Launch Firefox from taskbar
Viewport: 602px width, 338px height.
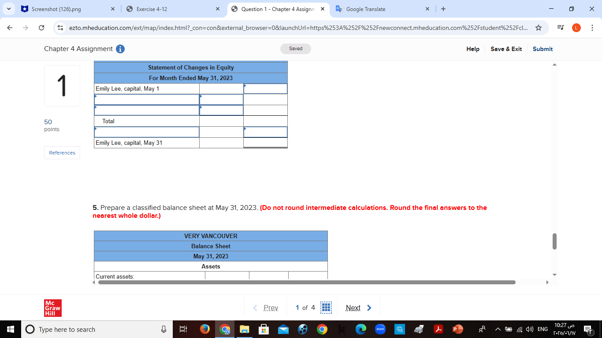click(204, 329)
